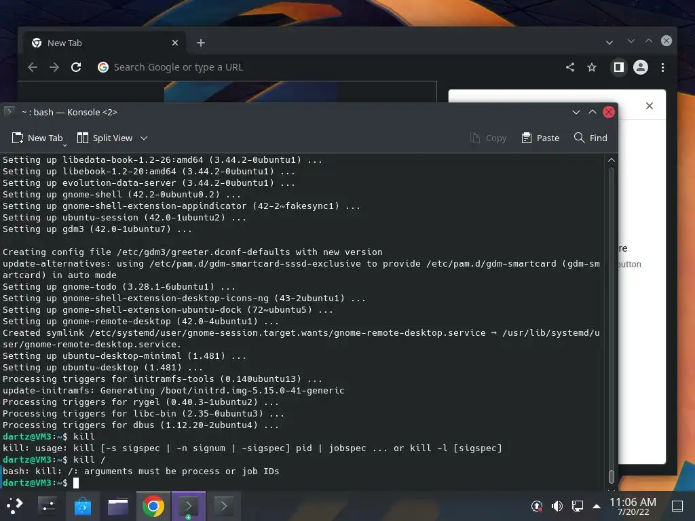Add a new Chrome tab with plus
The image size is (695, 521).
[201, 43]
